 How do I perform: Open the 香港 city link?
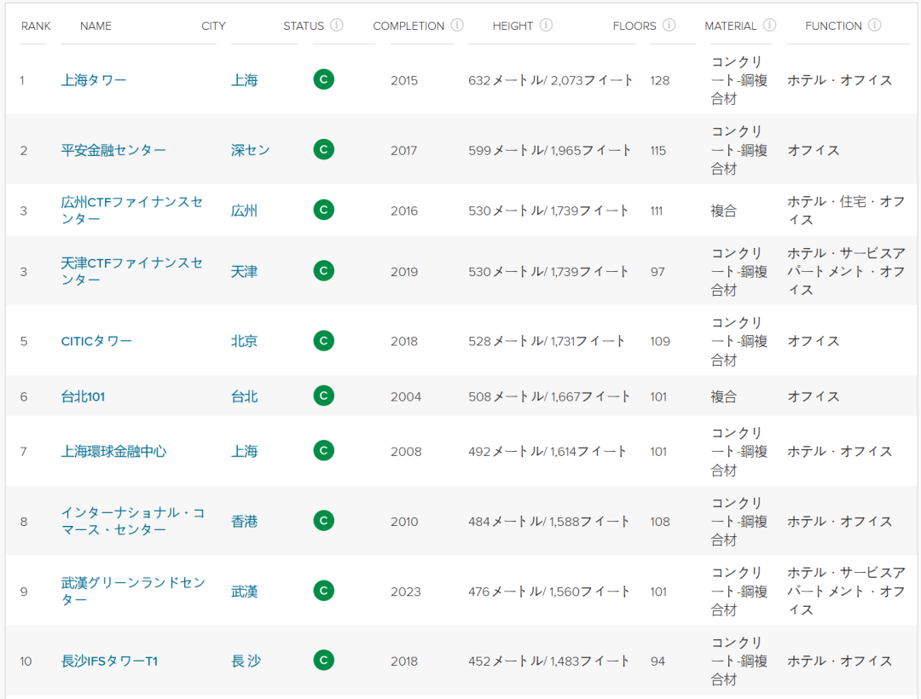pos(245,521)
